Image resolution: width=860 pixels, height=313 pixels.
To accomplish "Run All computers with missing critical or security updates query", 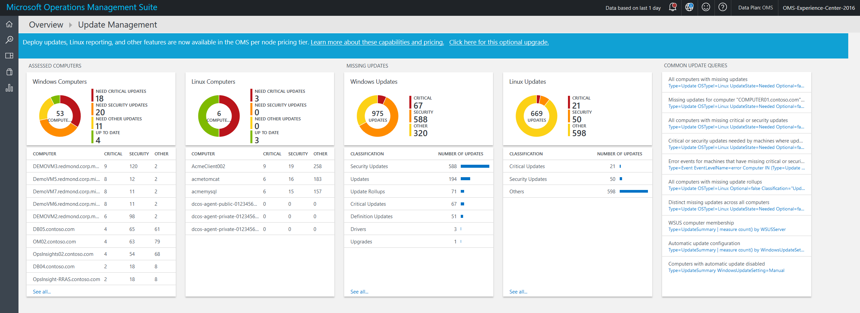I will pos(736,123).
